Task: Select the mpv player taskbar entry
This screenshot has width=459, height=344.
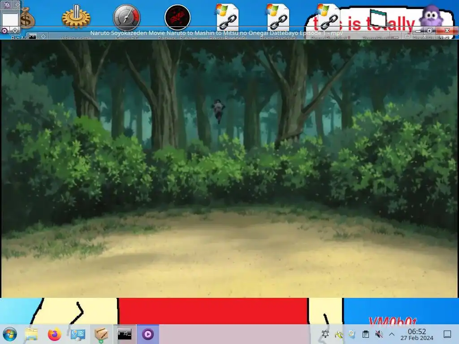Action: coord(148,334)
